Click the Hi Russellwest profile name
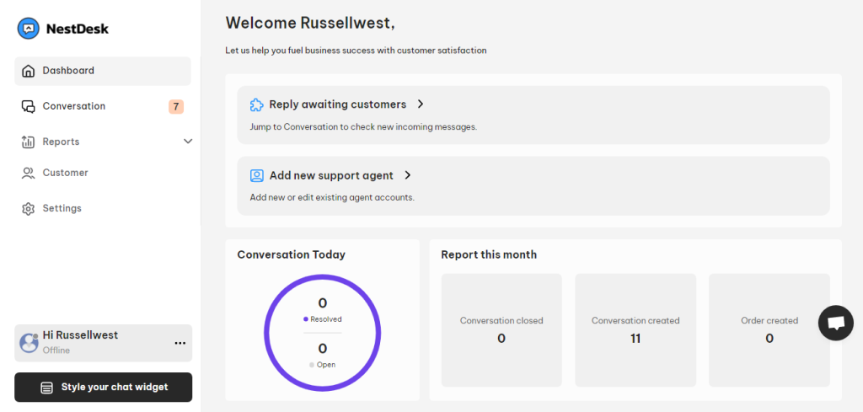The width and height of the screenshot is (863, 412). tap(80, 335)
